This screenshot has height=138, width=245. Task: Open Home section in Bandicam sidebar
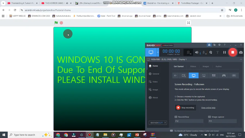click(x=158, y=66)
